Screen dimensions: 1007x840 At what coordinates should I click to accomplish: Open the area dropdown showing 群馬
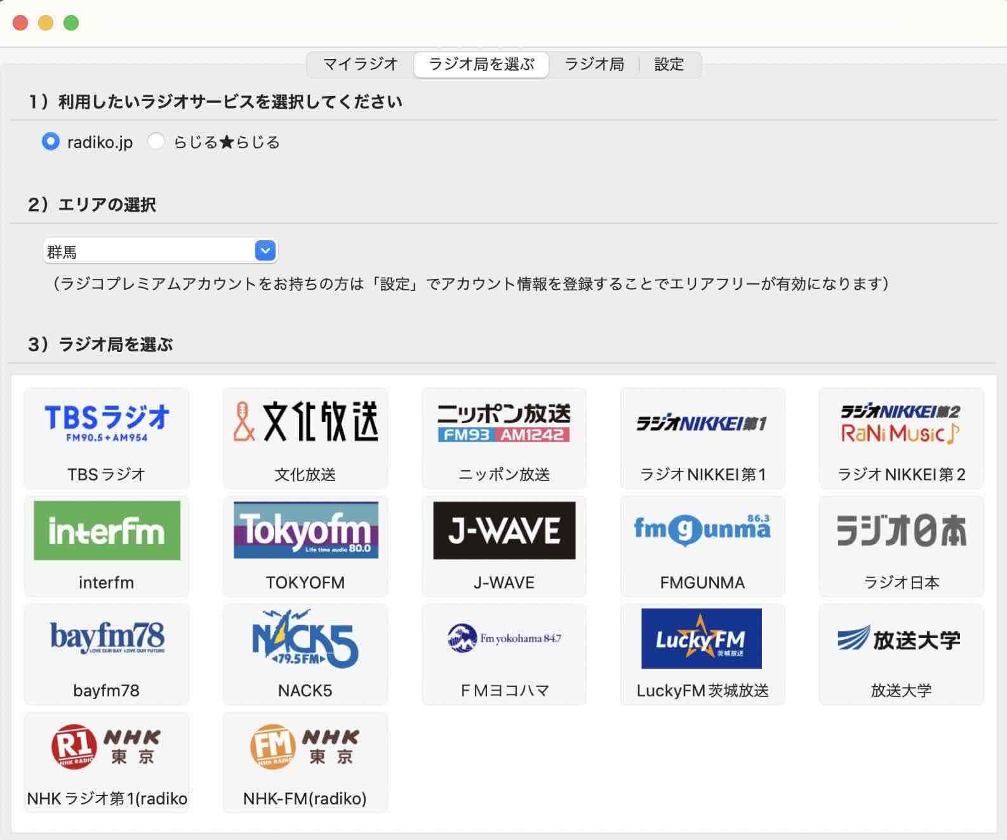point(160,252)
